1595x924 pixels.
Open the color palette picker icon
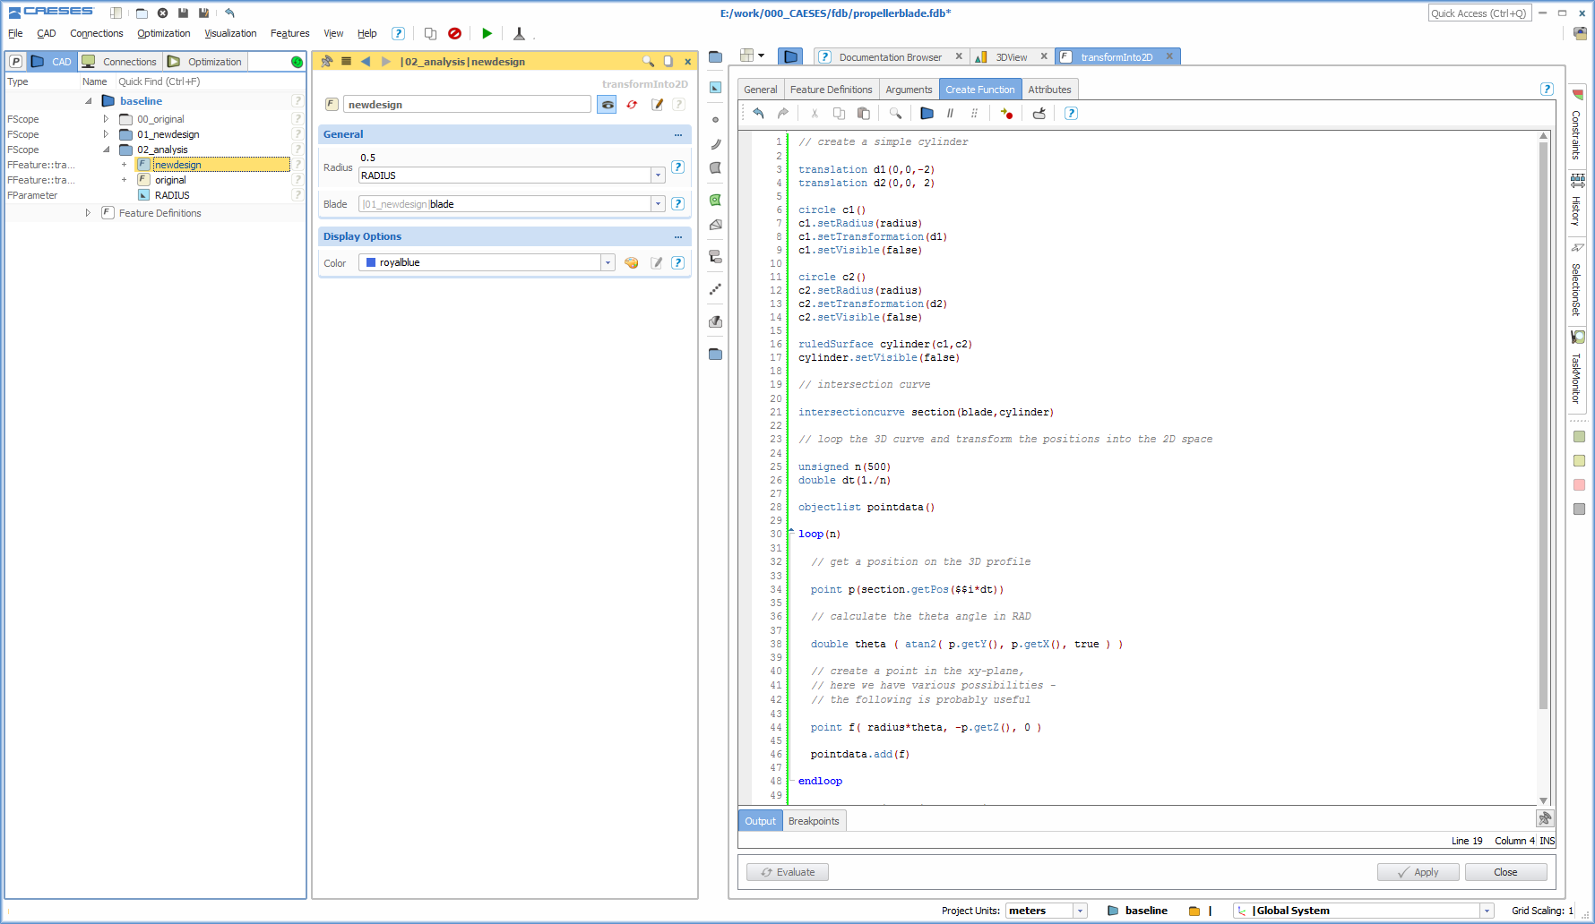(x=632, y=262)
